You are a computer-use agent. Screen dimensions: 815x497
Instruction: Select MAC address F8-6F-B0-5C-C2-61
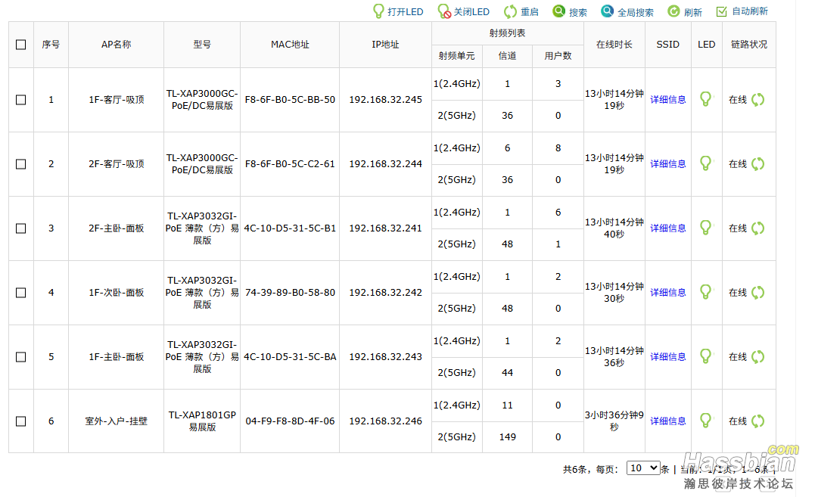click(290, 164)
